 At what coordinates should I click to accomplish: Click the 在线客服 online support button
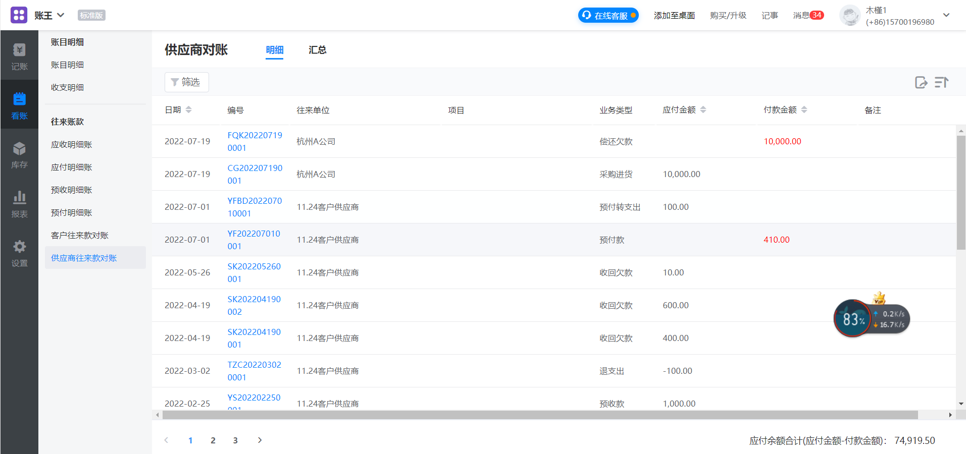point(608,16)
